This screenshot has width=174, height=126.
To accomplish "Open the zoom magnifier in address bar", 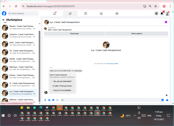I will [150, 6].
